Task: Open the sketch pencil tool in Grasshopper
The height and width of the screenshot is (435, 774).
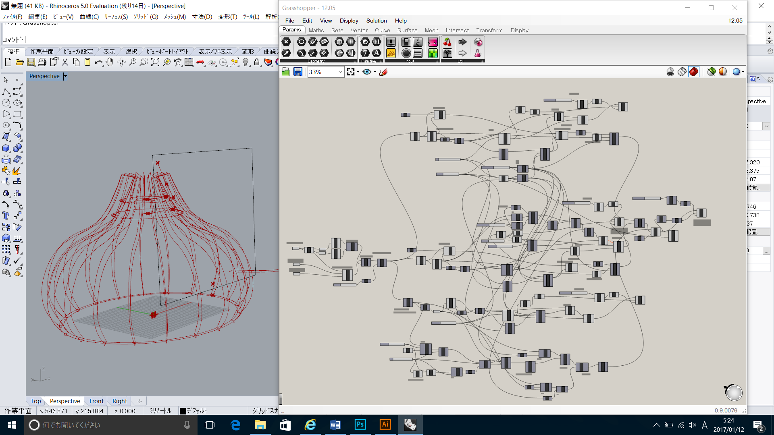Action: 383,72
